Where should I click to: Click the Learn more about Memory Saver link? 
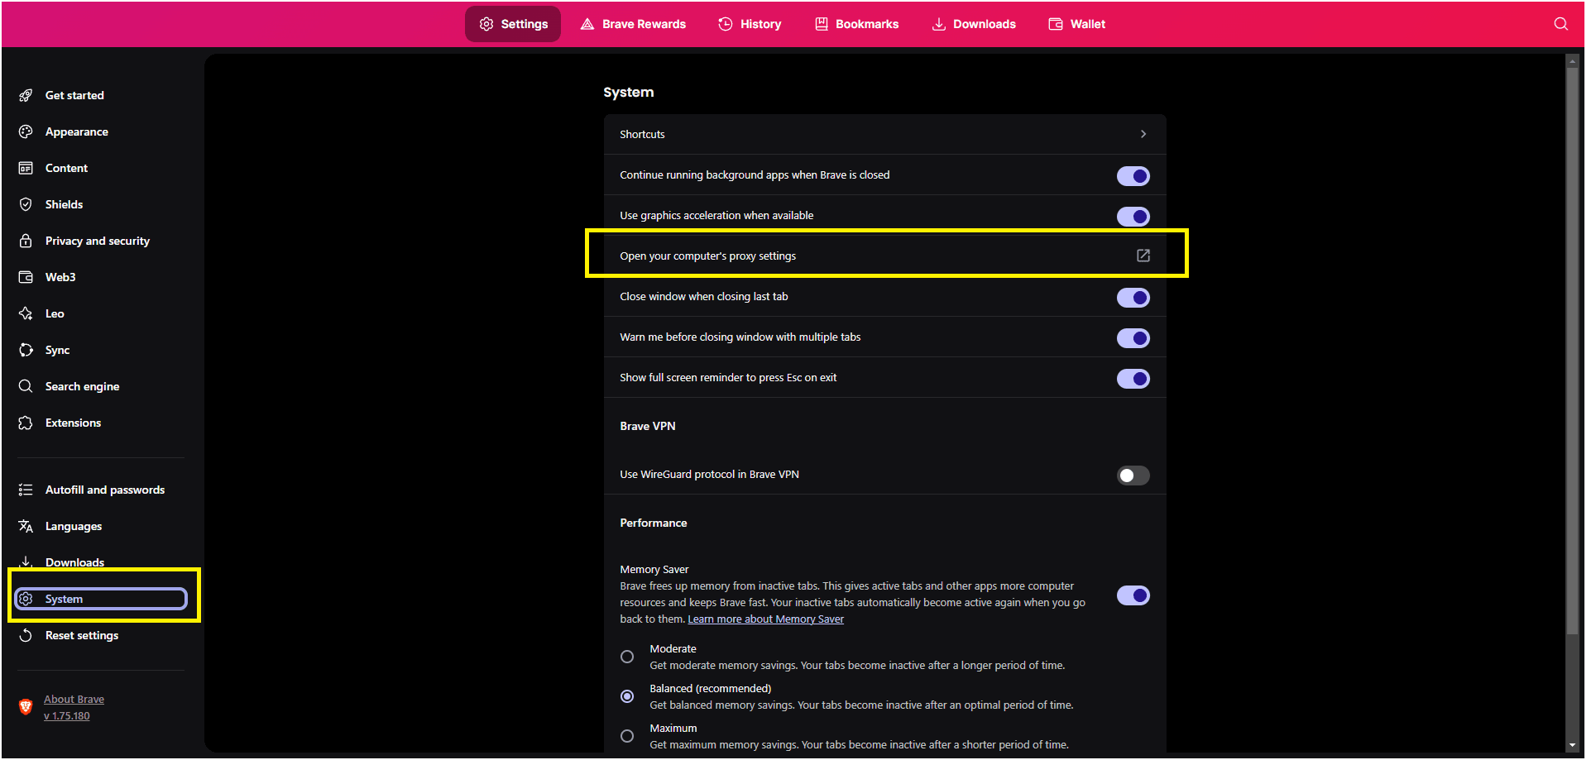point(765,619)
